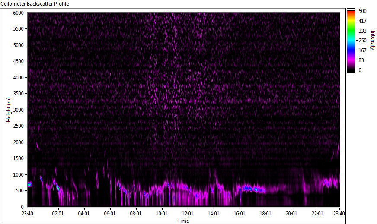Click the 12:01 time axis label
The image size is (377, 224).
(x=188, y=214)
